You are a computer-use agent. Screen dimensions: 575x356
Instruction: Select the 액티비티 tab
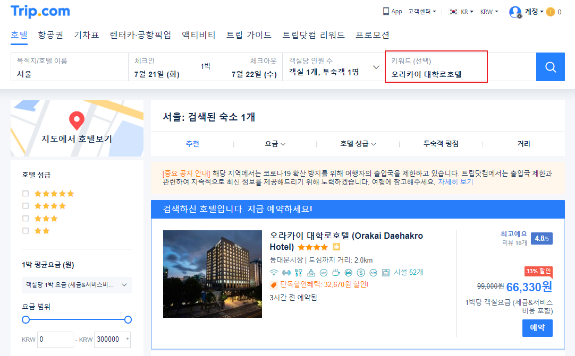[x=199, y=35]
